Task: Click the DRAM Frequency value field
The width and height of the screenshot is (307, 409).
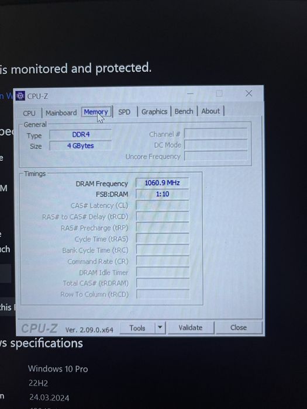Action: (x=162, y=183)
